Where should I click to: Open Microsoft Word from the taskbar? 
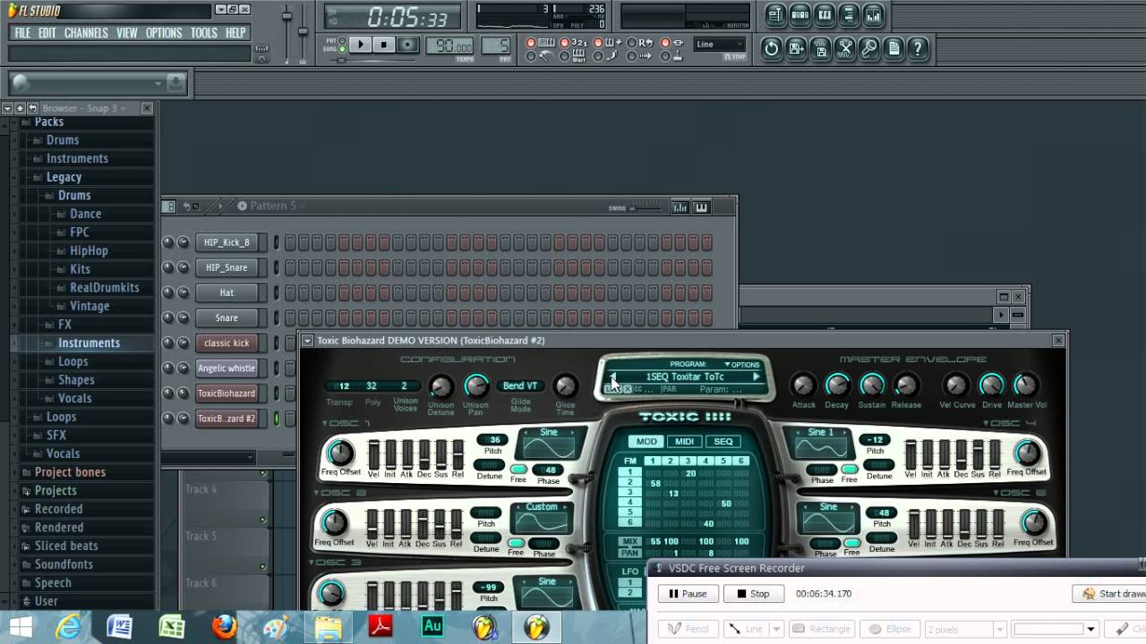119,626
